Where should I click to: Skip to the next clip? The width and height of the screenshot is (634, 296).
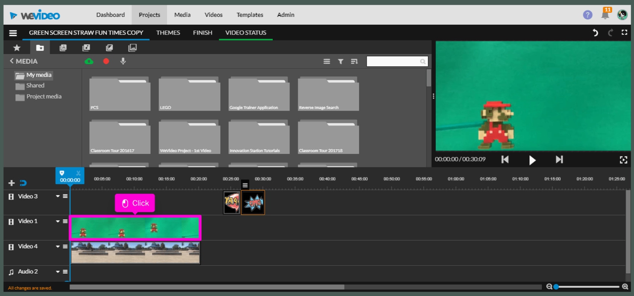(559, 159)
